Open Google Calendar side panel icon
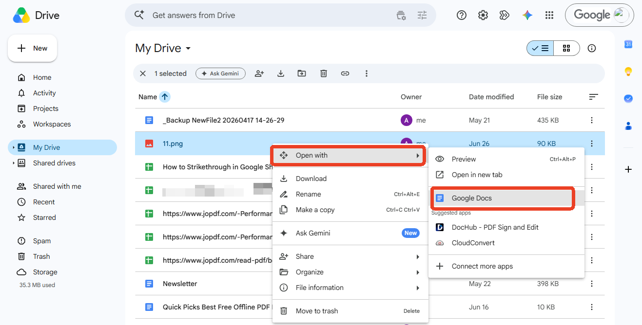 [628, 44]
